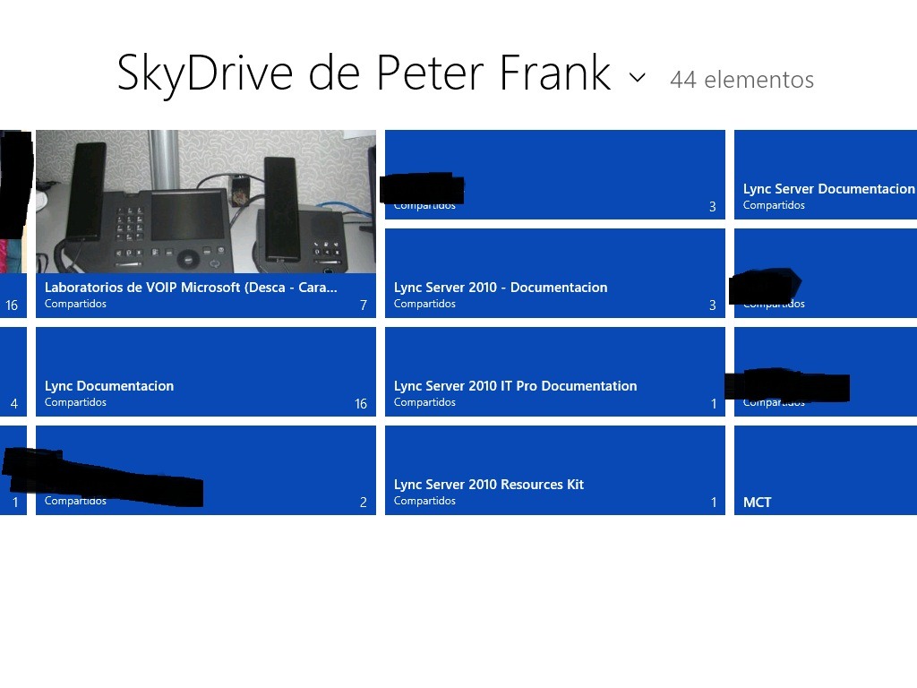Select the partially visible tile on the left edge
Viewport: 917px width, 688px height.
[x=13, y=224]
